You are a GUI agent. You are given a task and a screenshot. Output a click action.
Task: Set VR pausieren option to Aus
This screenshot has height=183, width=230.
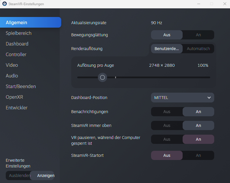pos(167,139)
